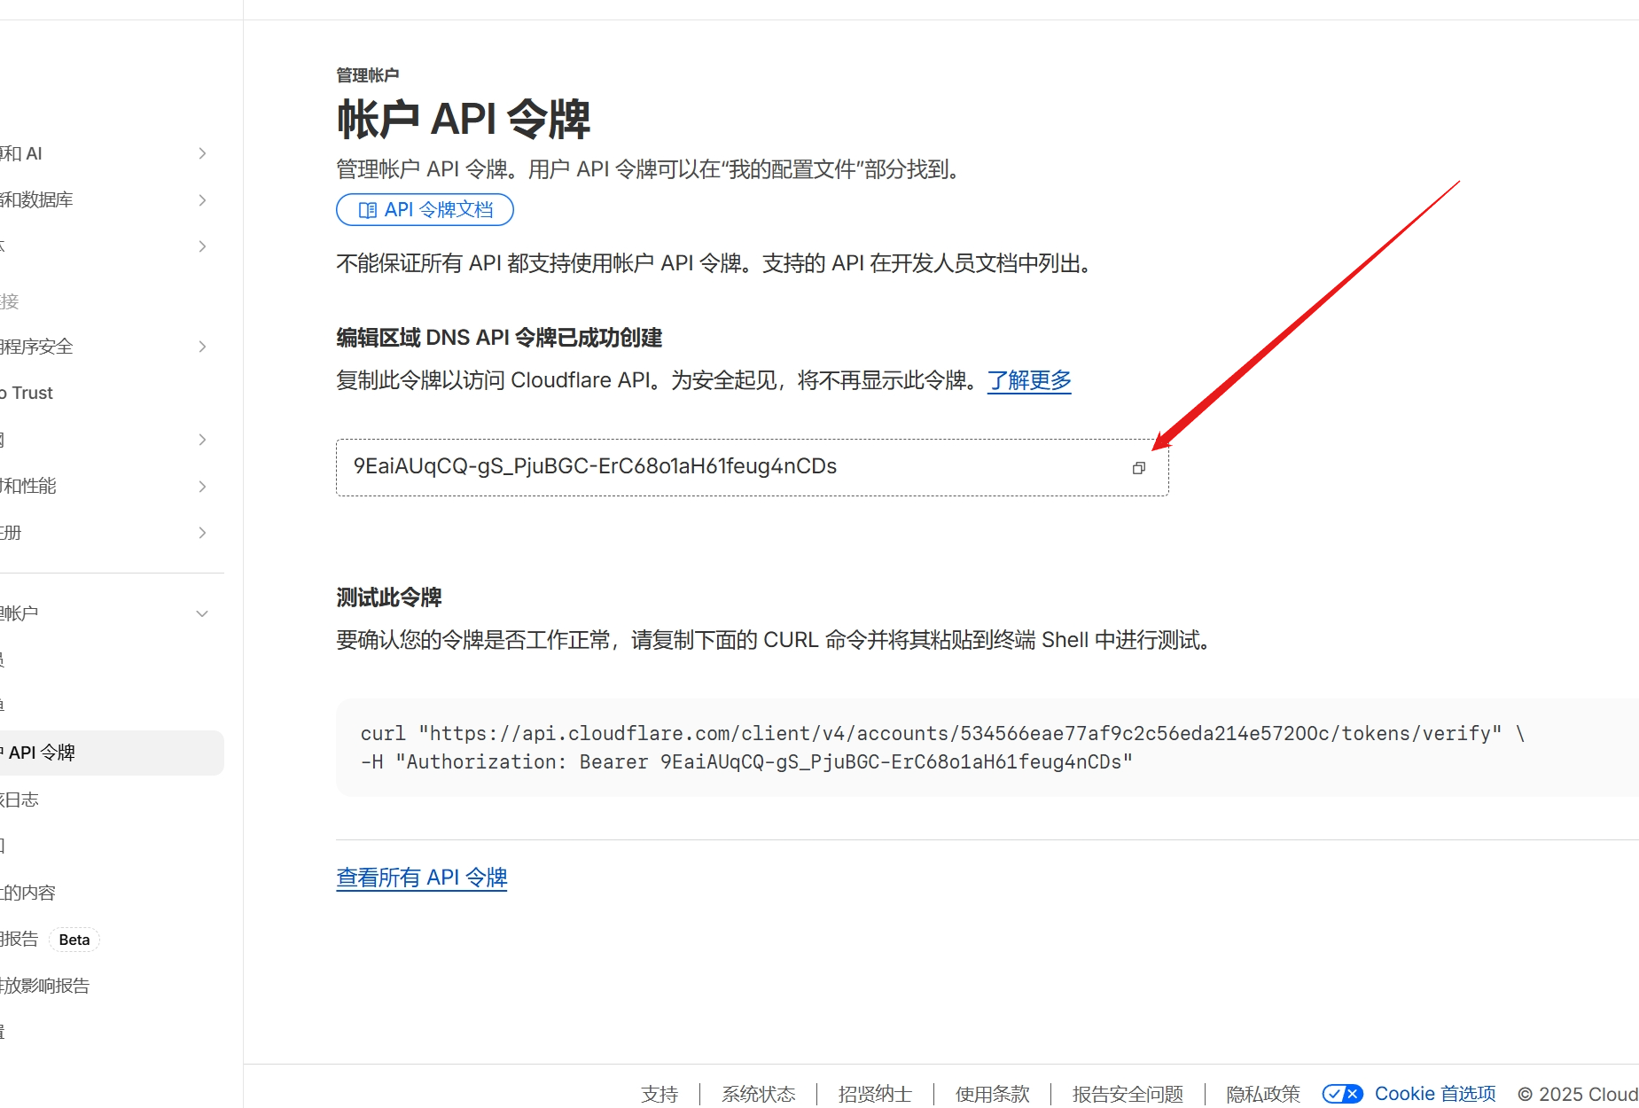Expand the sidebar item ending in 和 AI

point(202,153)
